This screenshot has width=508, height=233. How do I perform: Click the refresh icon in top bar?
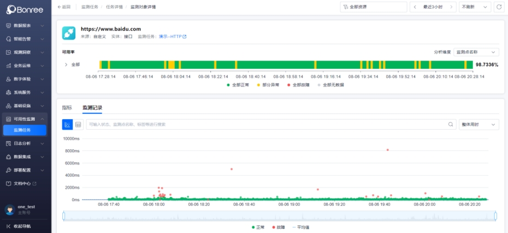[498, 7]
